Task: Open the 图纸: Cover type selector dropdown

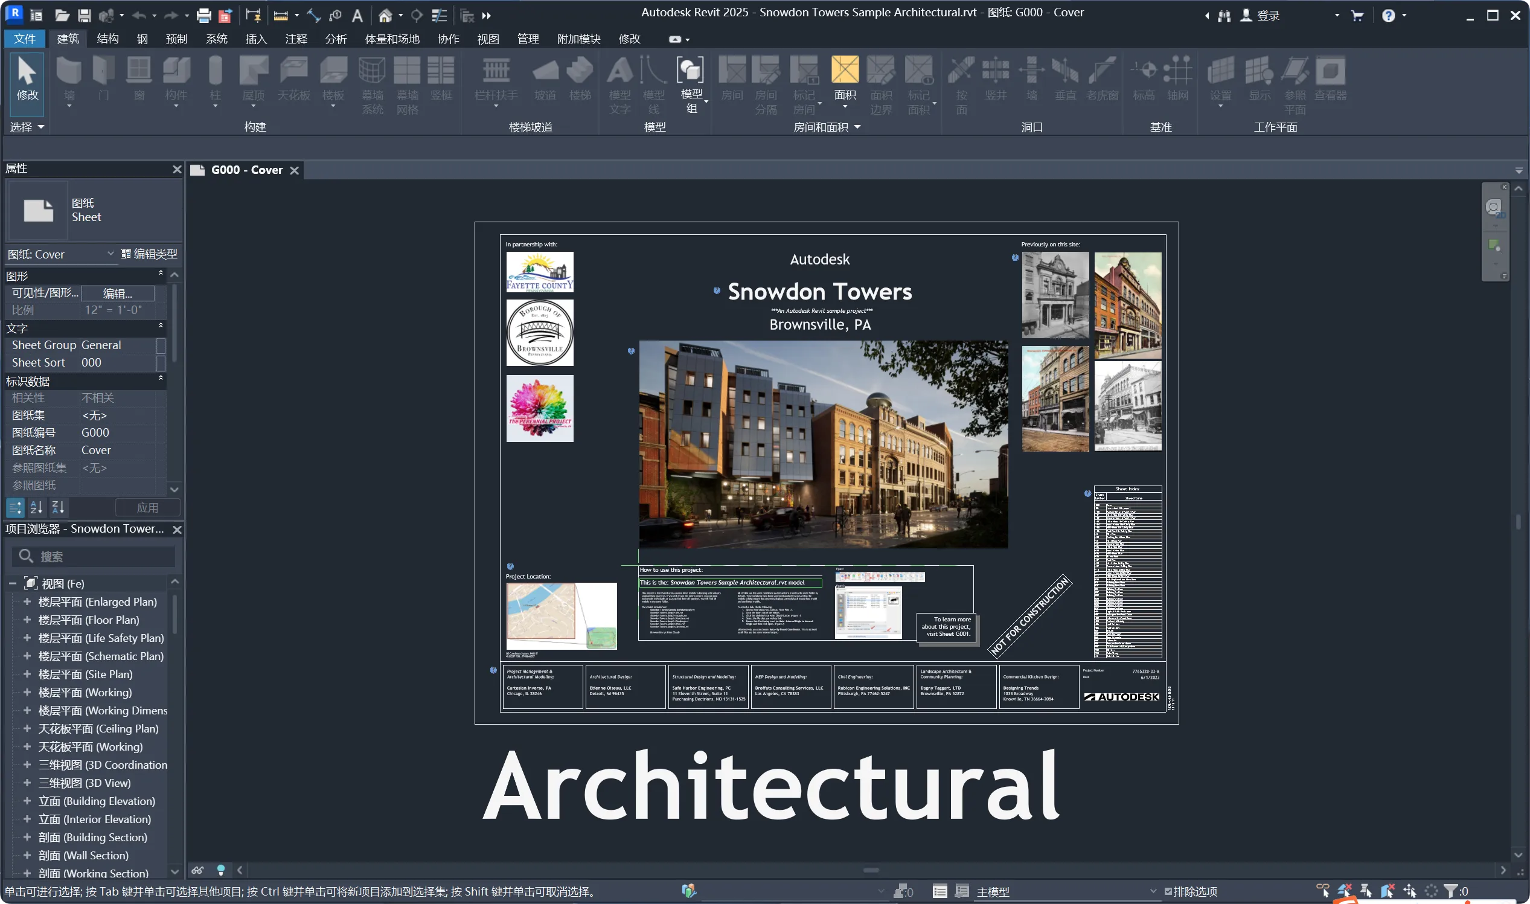Action: coord(110,254)
